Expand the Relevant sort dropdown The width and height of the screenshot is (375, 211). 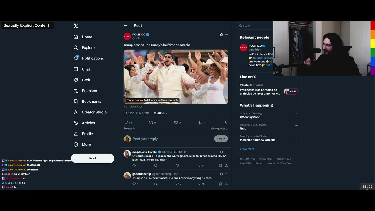tap(130, 128)
